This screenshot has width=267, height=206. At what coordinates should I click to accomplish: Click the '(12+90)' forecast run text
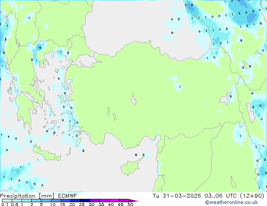coord(252,196)
